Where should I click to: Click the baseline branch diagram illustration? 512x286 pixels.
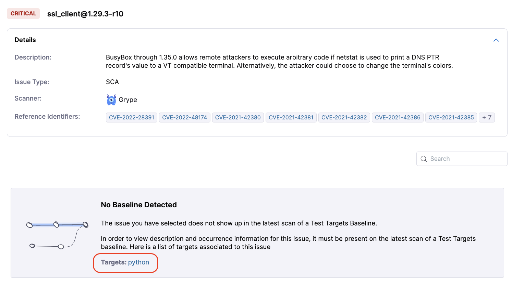point(58,235)
